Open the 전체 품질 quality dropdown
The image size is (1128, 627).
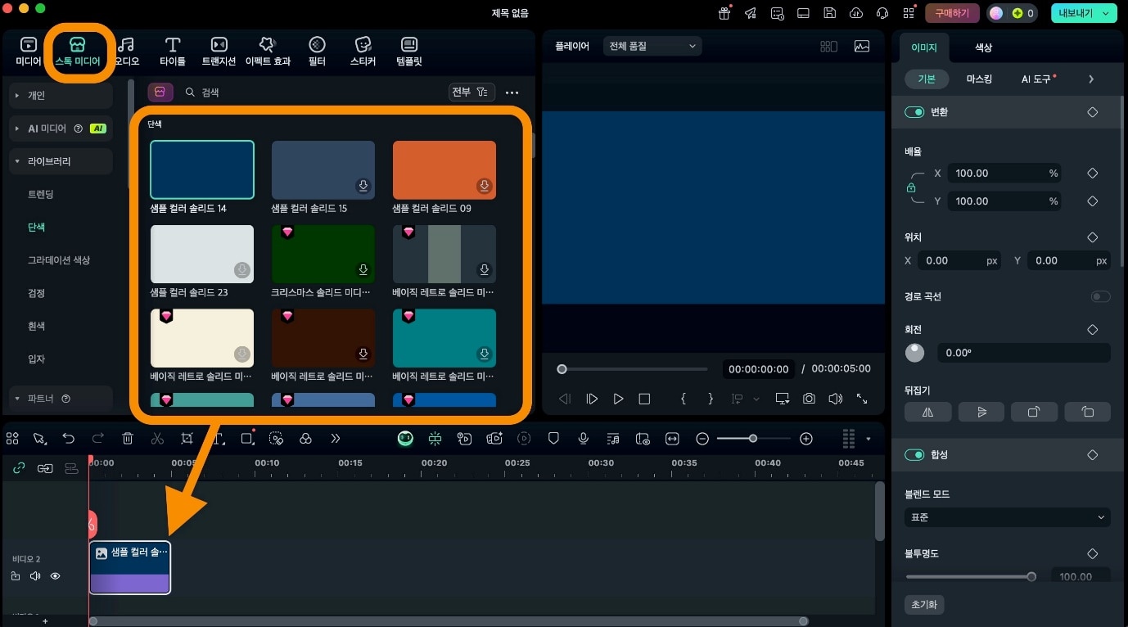(652, 47)
